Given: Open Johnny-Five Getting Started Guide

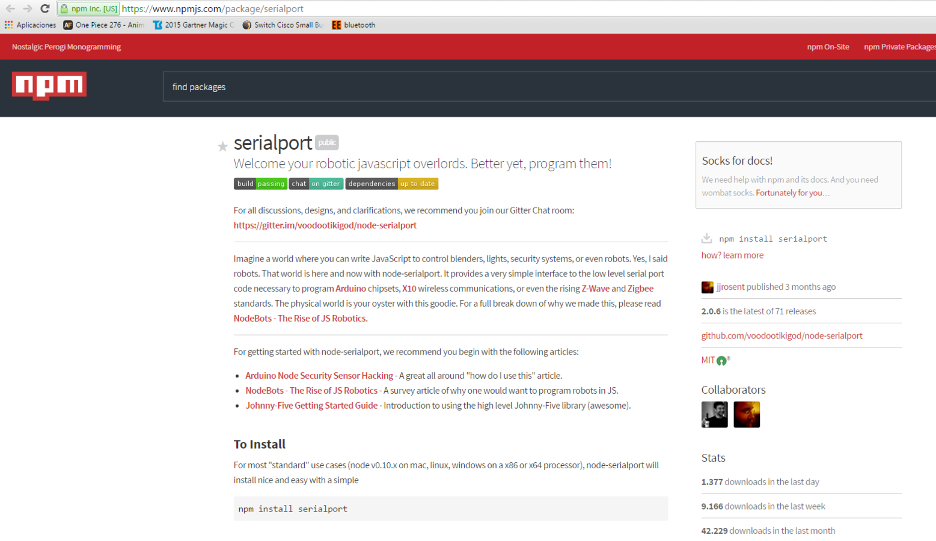Looking at the screenshot, I should pos(311,406).
